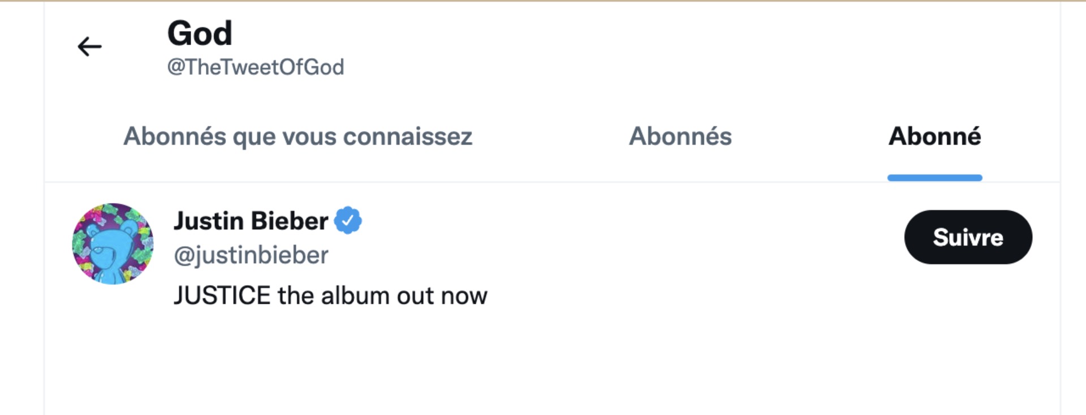Select the Abonnés tab

(680, 136)
